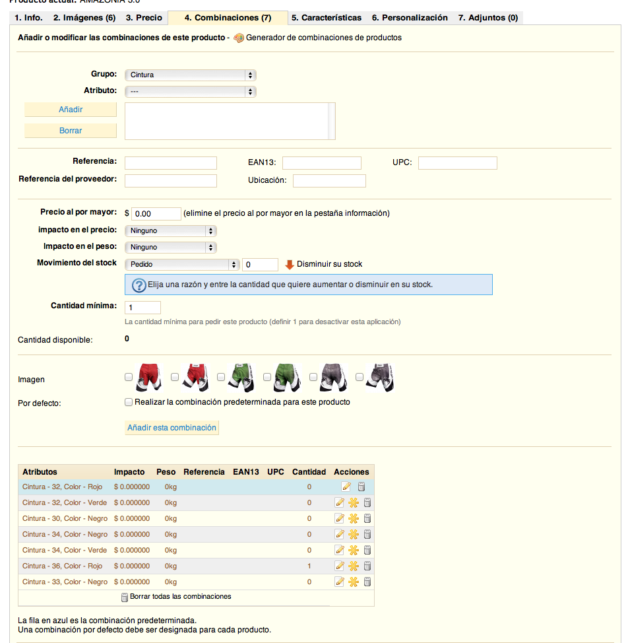This screenshot has width=628, height=643.
Task: Click the Borrar button
Action: (71, 131)
